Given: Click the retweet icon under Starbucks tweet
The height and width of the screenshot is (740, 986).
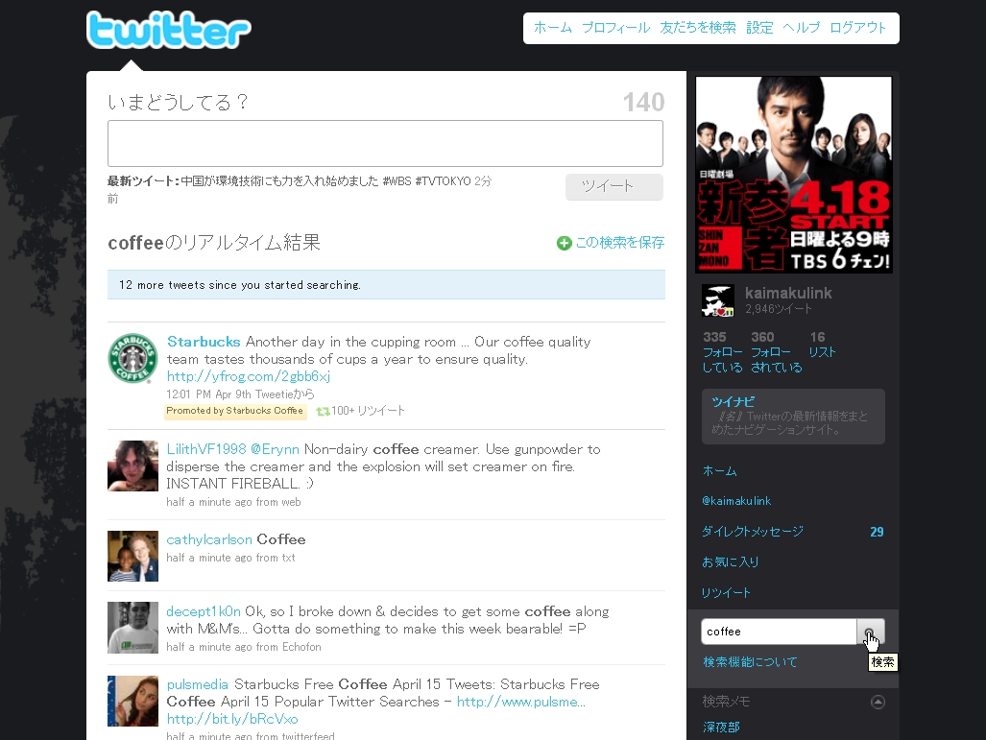Looking at the screenshot, I should (323, 411).
